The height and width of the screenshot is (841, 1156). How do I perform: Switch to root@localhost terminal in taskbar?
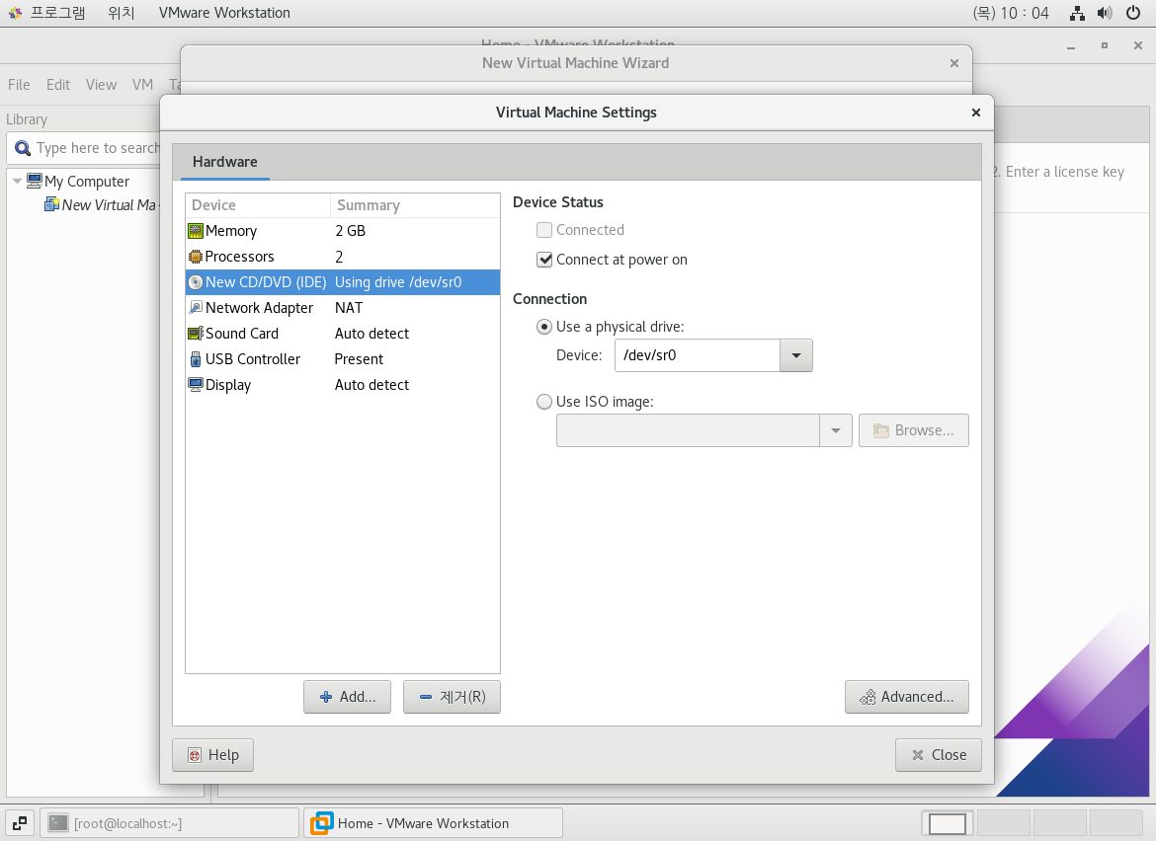point(170,822)
